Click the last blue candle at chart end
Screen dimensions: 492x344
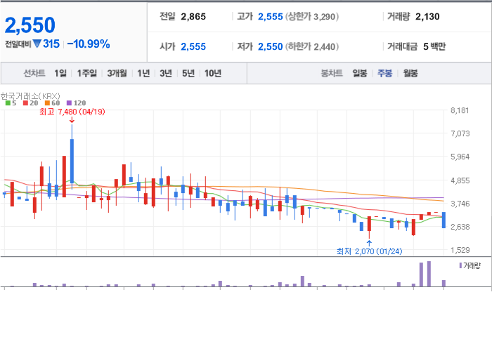pyautogui.click(x=444, y=220)
